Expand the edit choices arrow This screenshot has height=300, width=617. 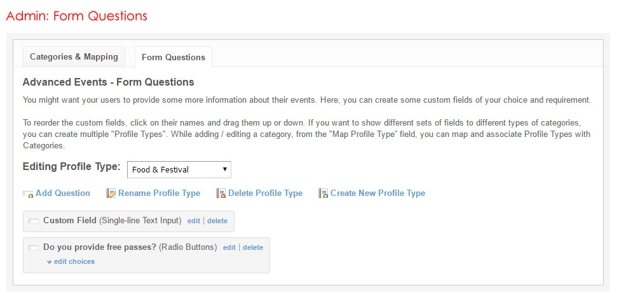(x=50, y=262)
